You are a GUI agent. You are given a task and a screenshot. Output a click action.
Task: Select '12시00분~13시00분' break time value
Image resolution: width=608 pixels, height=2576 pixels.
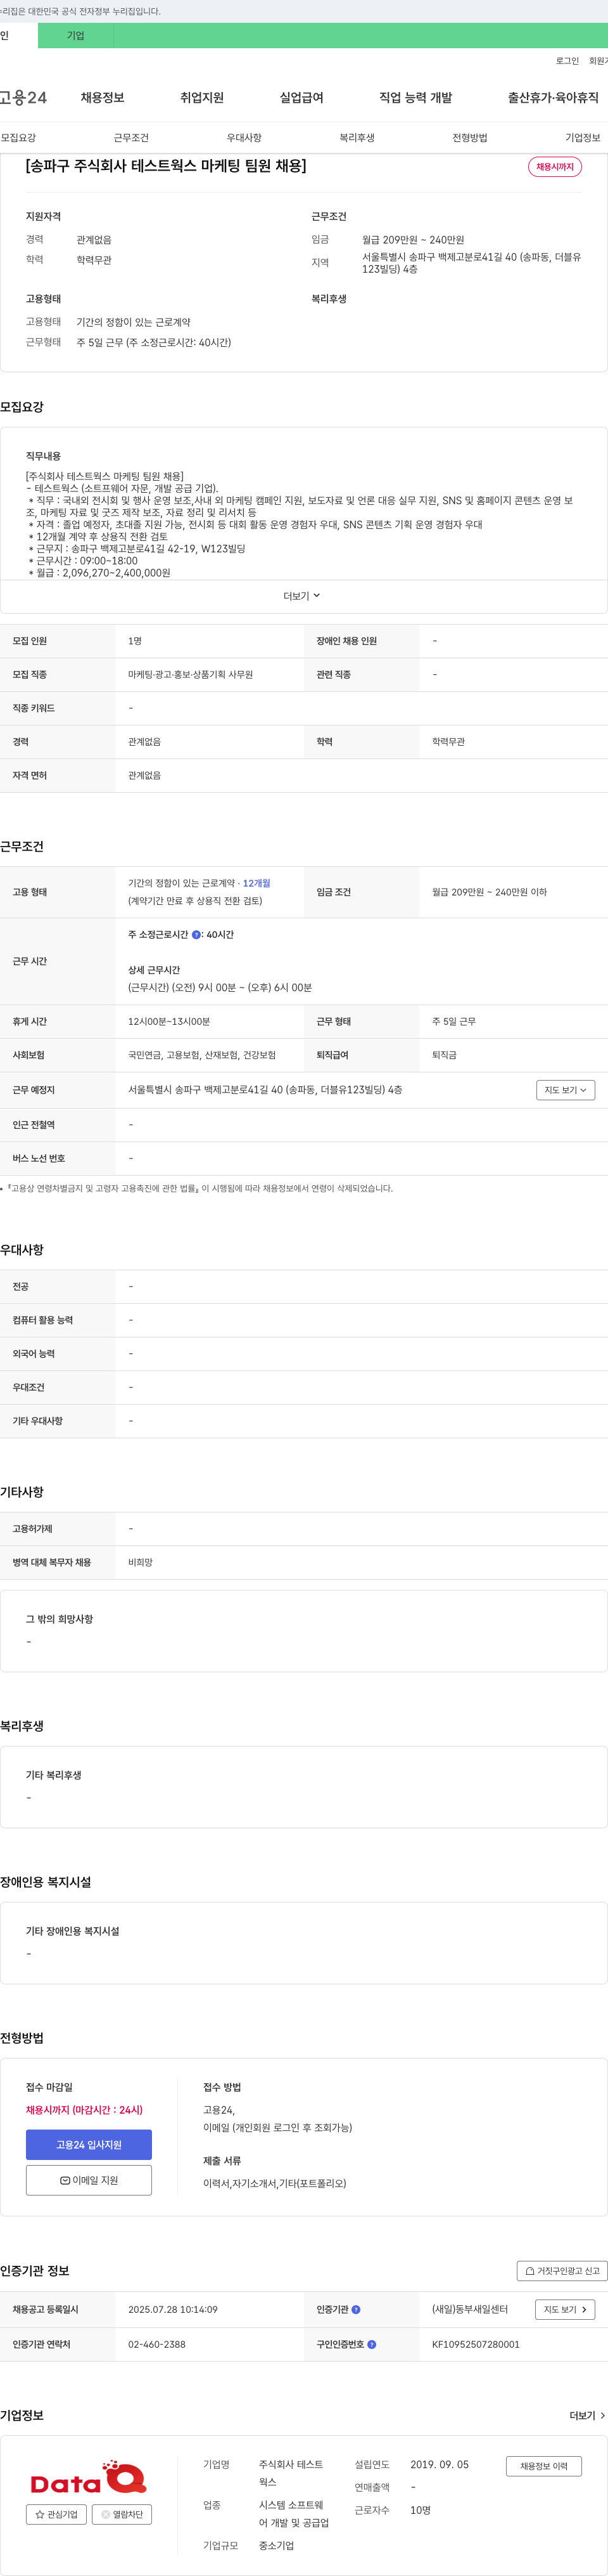coord(168,1022)
